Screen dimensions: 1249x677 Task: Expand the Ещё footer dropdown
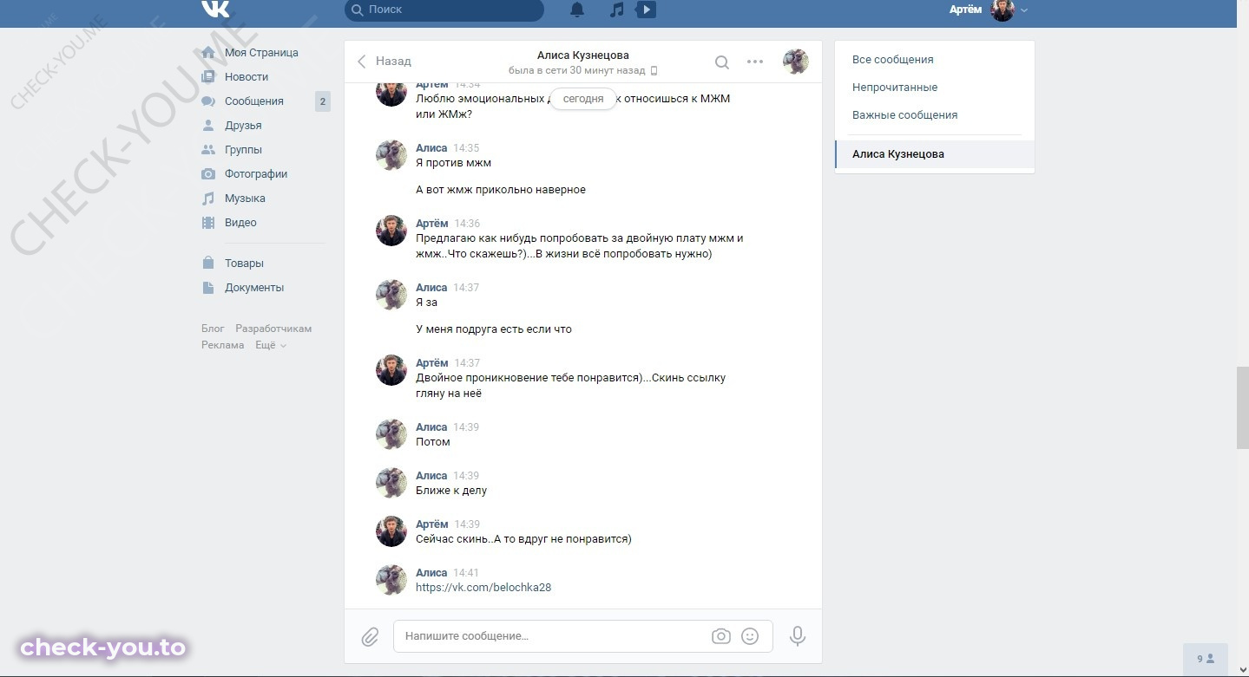(x=270, y=345)
